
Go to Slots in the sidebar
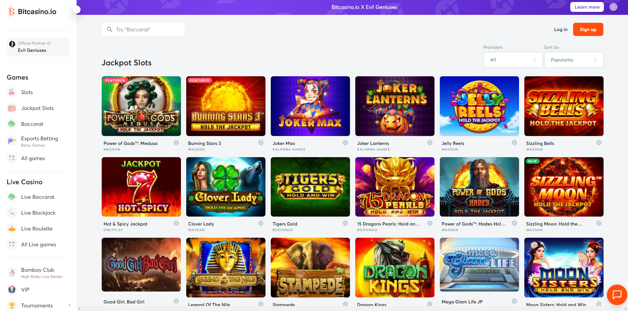click(x=27, y=92)
